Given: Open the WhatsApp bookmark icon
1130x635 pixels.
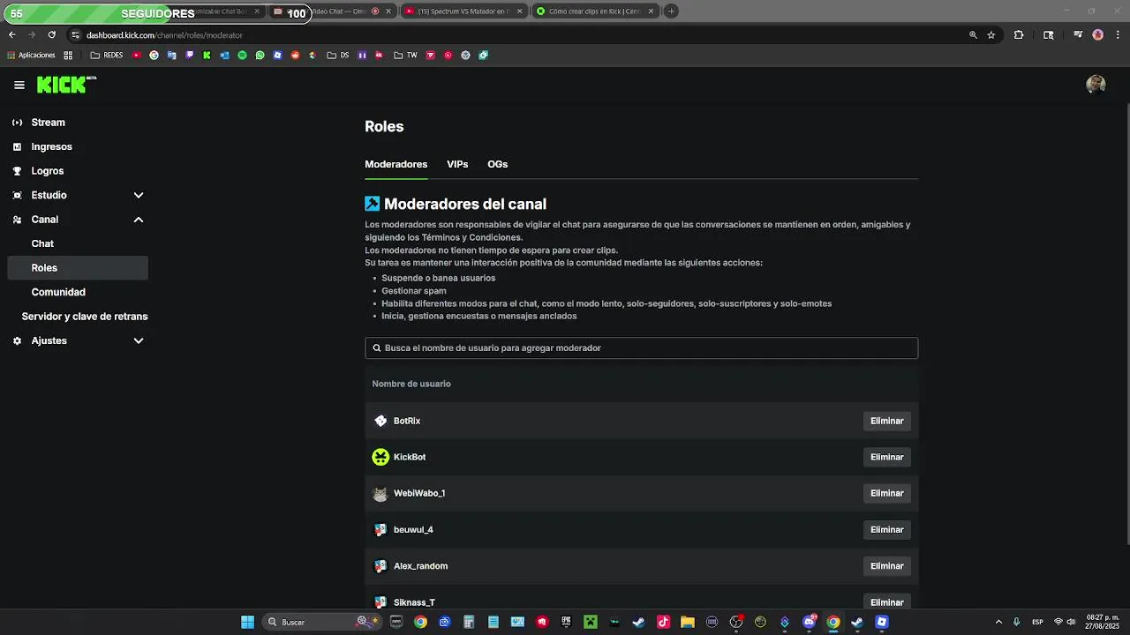Looking at the screenshot, I should [260, 56].
